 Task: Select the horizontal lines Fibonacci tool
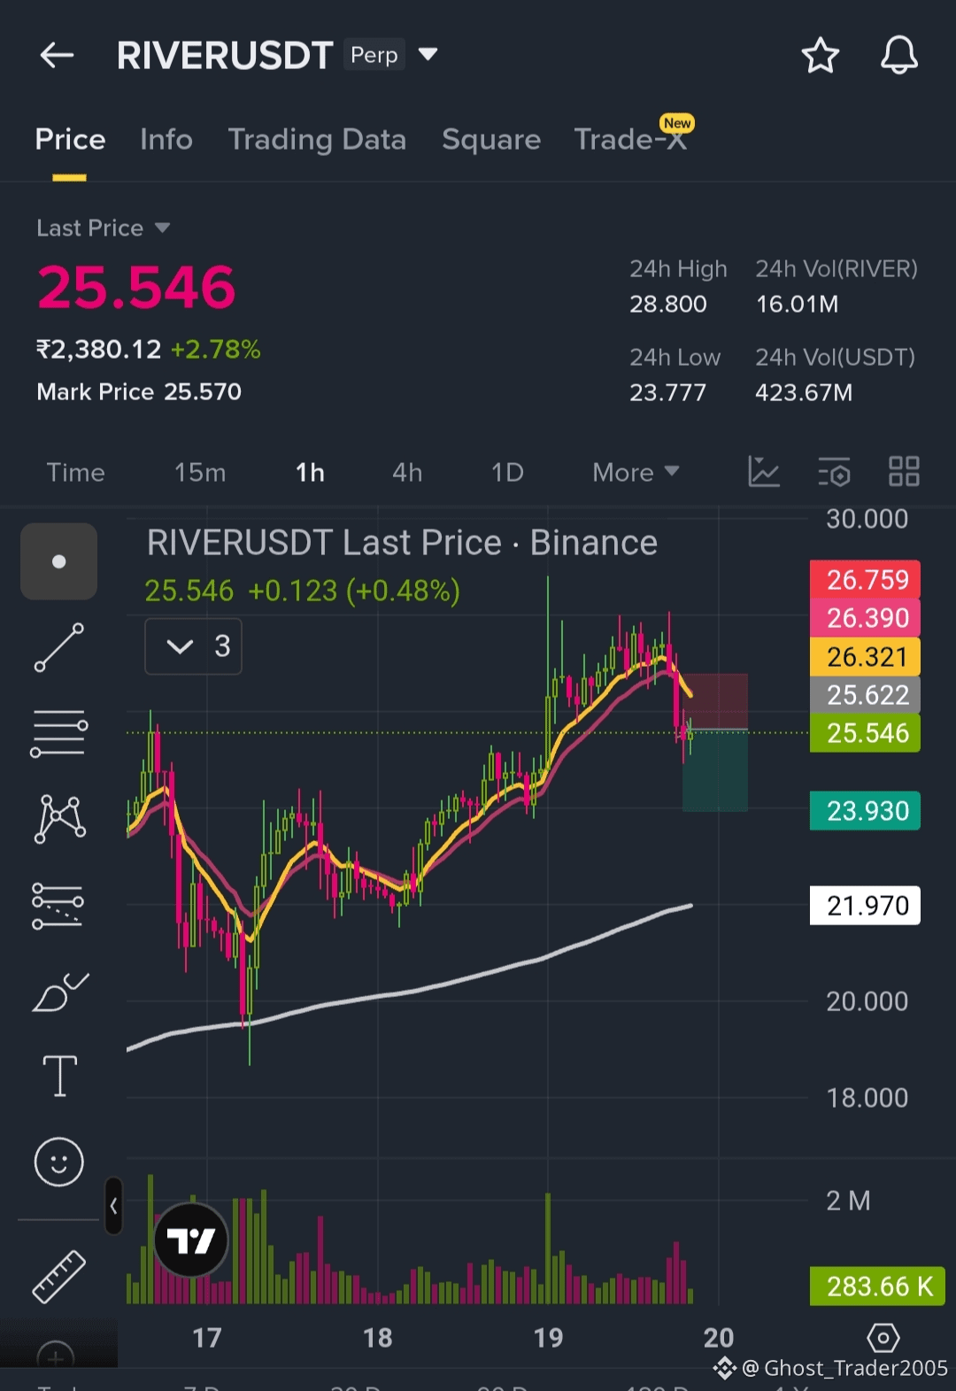(58, 733)
